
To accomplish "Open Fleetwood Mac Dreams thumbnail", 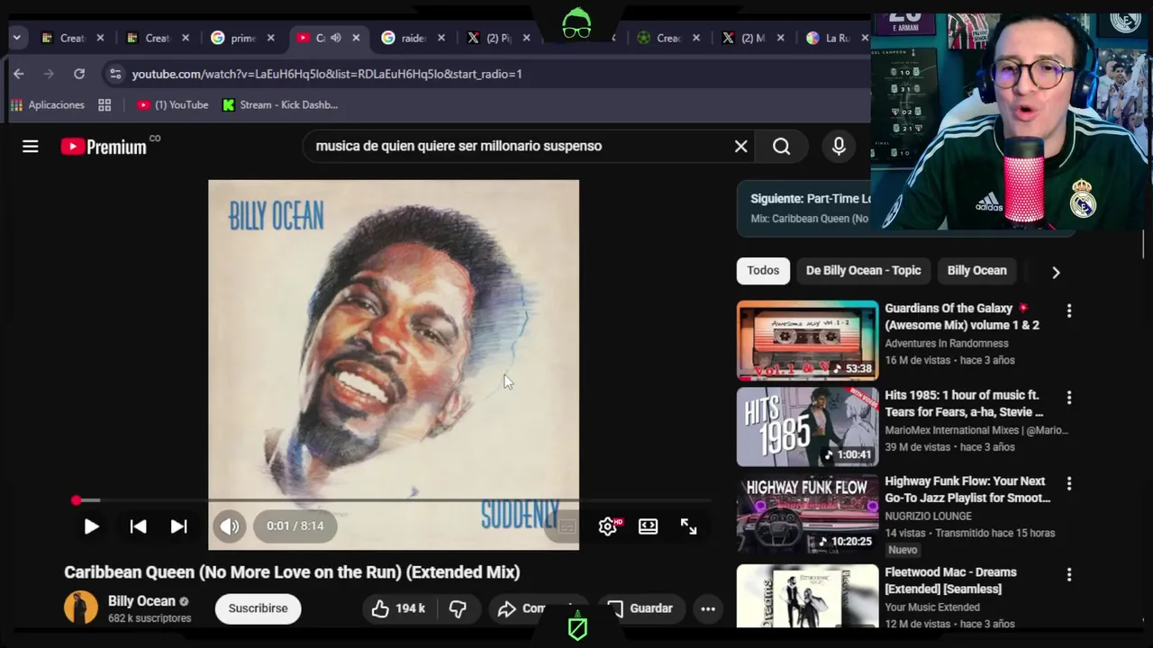I will click(x=807, y=595).
